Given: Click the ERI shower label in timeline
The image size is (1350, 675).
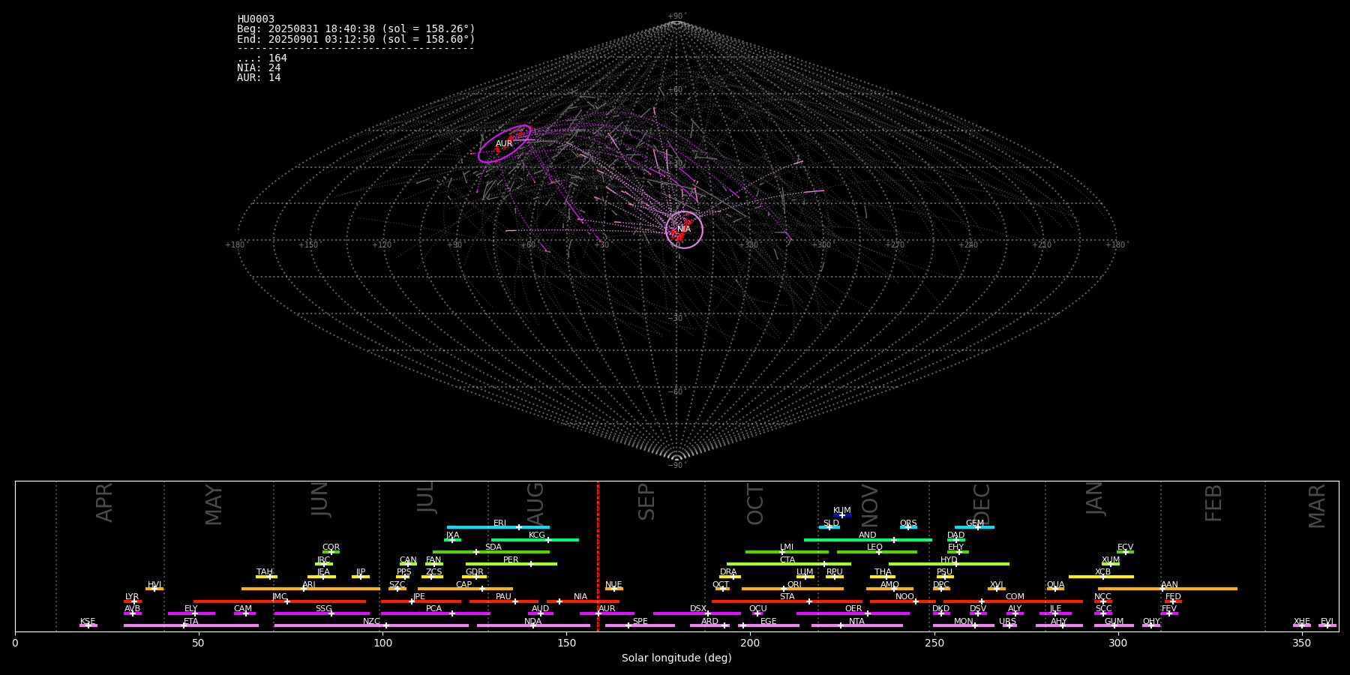Looking at the screenshot, I should pos(500,523).
